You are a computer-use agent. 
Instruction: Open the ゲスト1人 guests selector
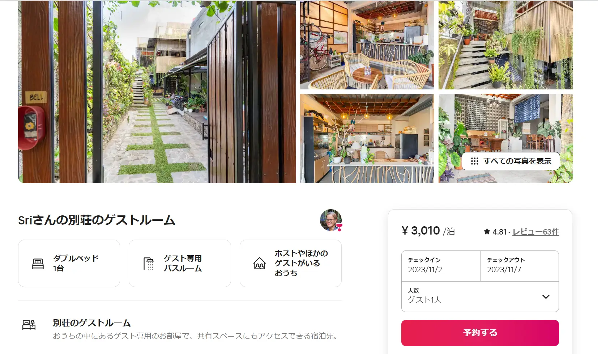(480, 296)
